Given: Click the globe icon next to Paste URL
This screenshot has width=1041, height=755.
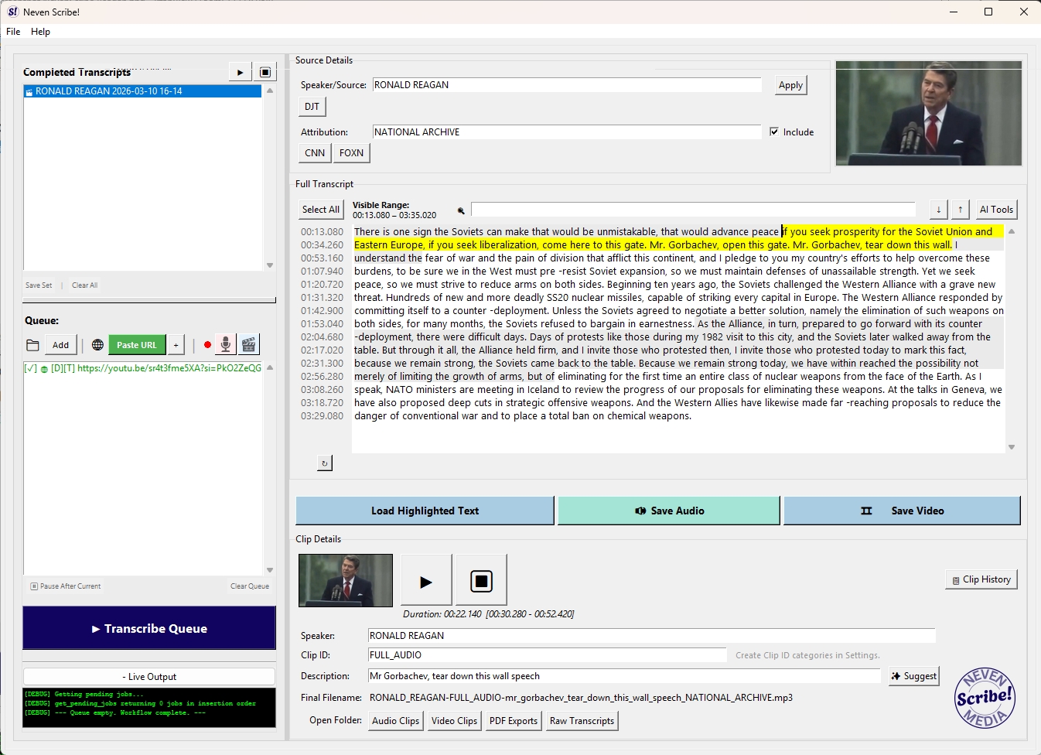Looking at the screenshot, I should tap(97, 345).
